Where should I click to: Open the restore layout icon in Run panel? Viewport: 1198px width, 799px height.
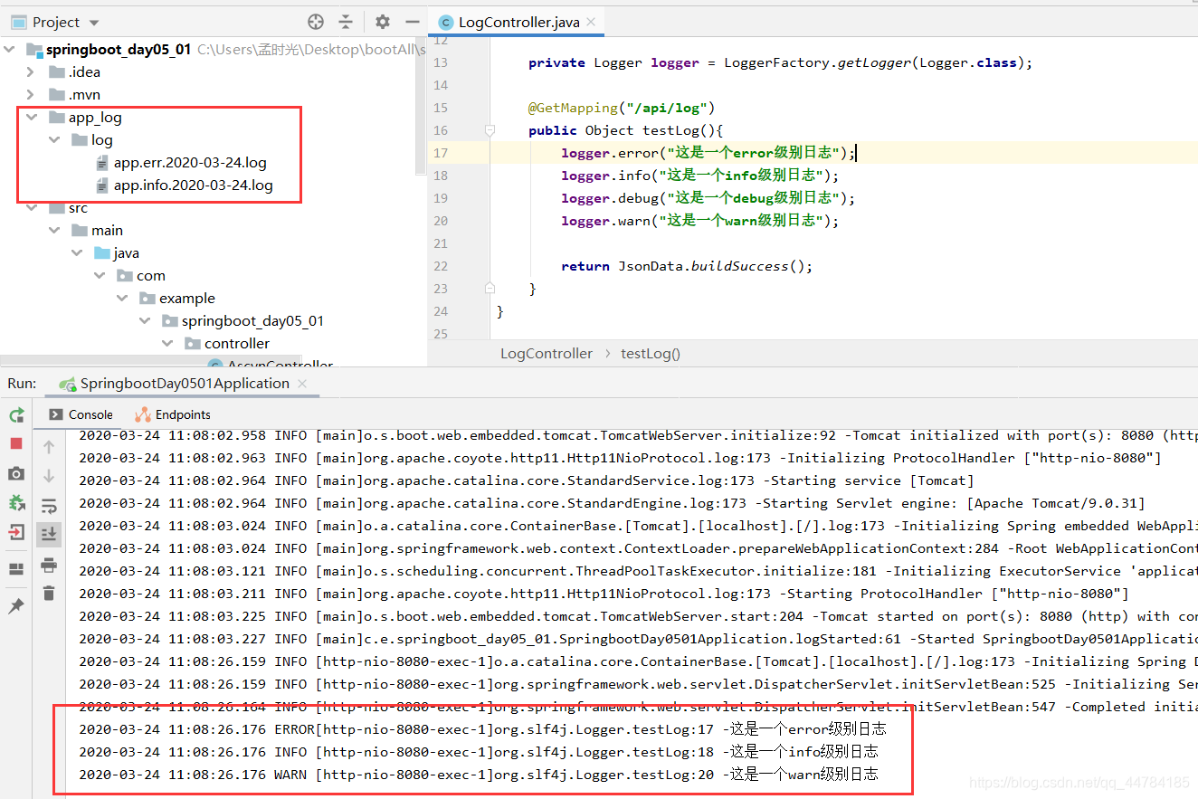click(x=16, y=569)
